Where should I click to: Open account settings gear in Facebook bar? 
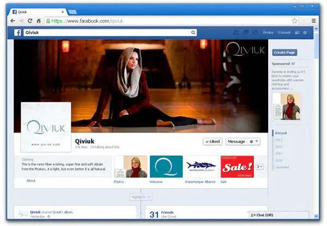click(305, 33)
